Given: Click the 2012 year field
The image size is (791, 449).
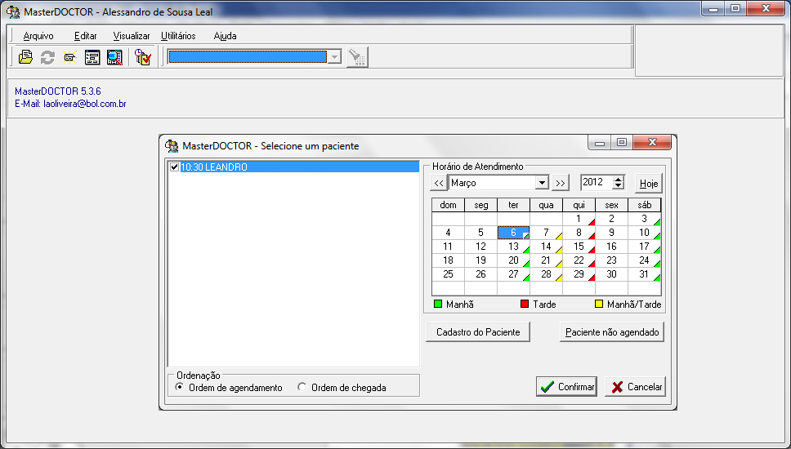Looking at the screenshot, I should click(x=597, y=182).
